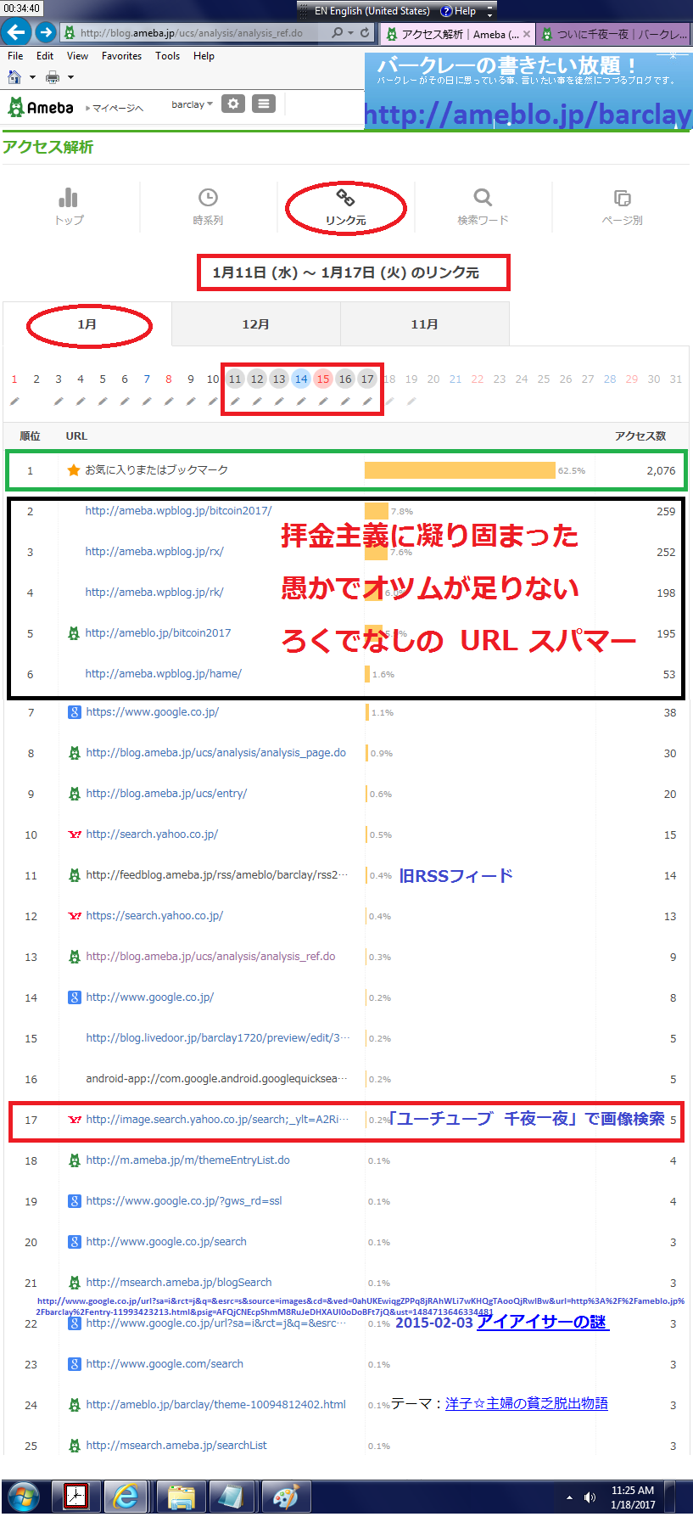Open the hamburger menu icon beside the gear

(264, 104)
